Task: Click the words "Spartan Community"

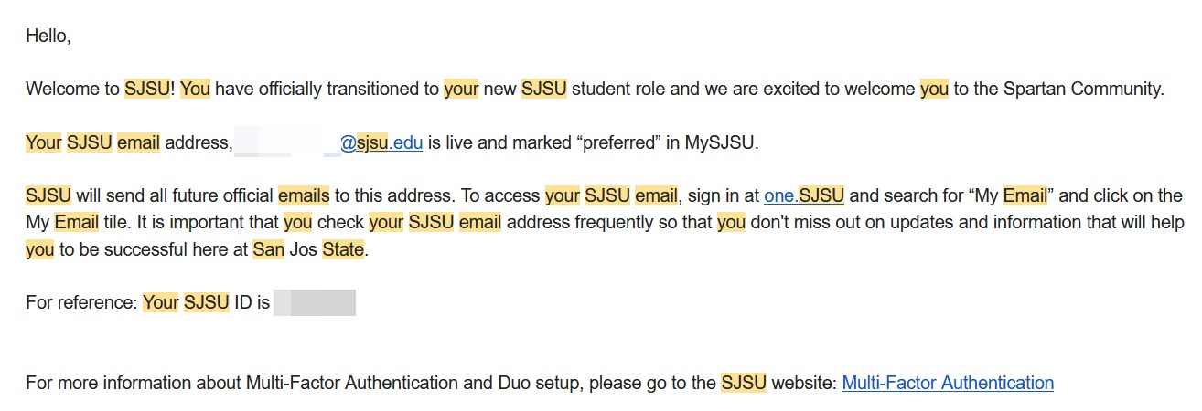Action: tap(1083, 90)
